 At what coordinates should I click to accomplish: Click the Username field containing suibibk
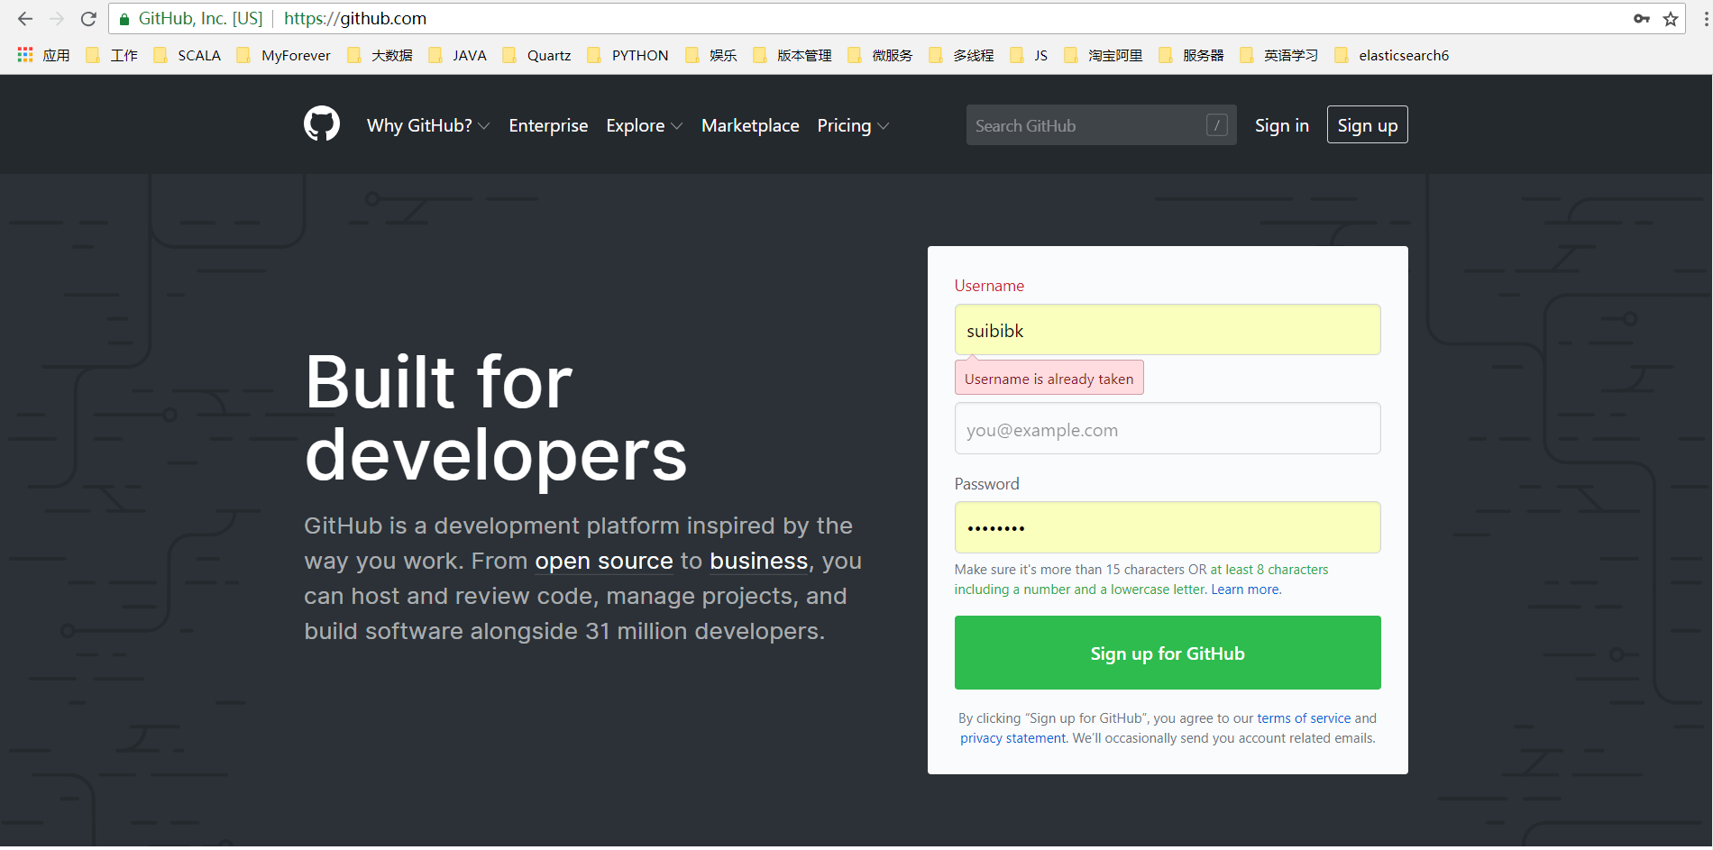(1168, 330)
